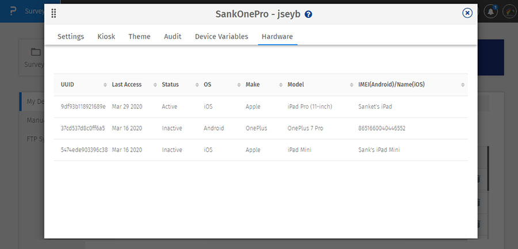Click Inactive status in OnePlus row
Viewport: 518px width, 249px height.
(172, 128)
